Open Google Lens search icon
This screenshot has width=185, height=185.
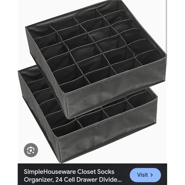tap(31, 150)
